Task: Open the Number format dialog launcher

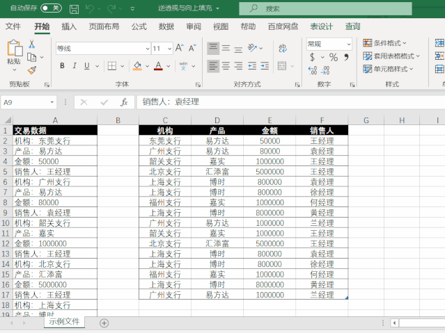Action: point(352,84)
